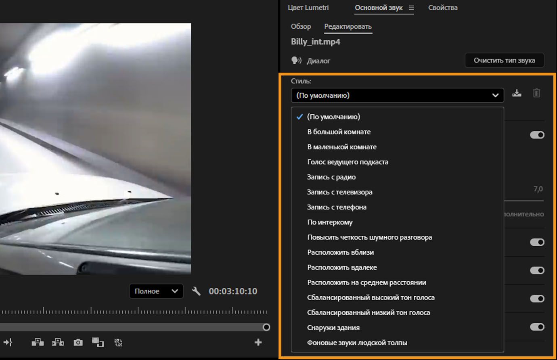Open the Button Editor with the plus icon
This screenshot has height=360, width=557.
pyautogui.click(x=258, y=342)
